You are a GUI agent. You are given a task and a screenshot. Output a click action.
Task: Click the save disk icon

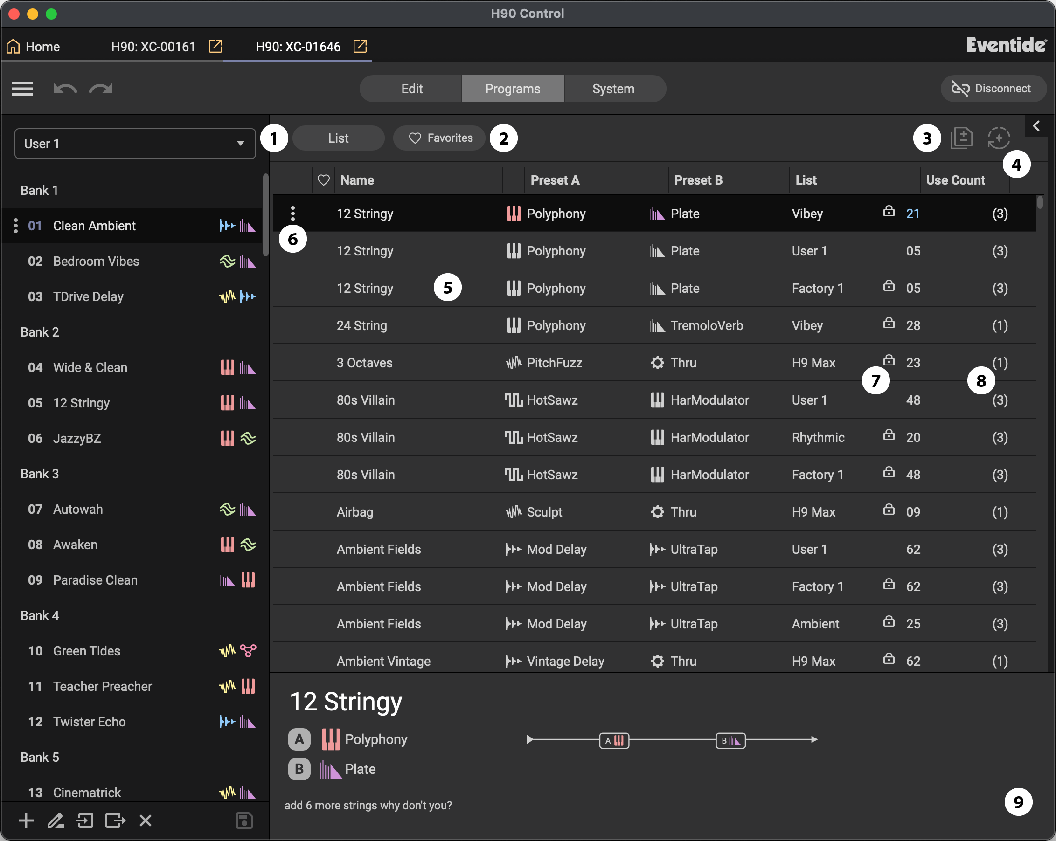pyautogui.click(x=244, y=820)
